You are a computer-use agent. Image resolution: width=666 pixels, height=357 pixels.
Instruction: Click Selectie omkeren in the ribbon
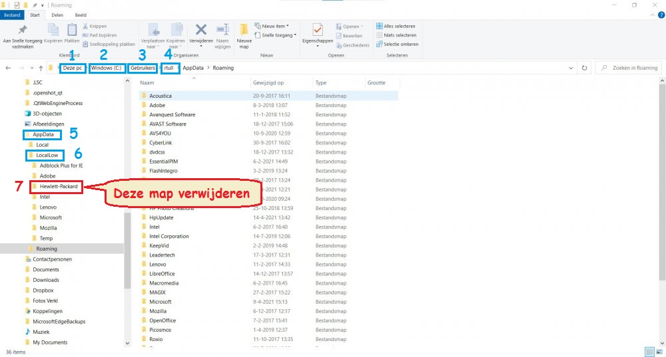400,44
